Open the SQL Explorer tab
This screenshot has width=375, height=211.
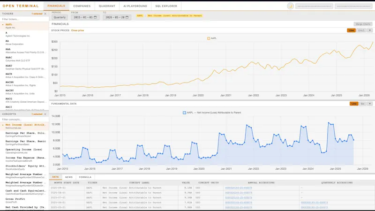click(x=166, y=6)
